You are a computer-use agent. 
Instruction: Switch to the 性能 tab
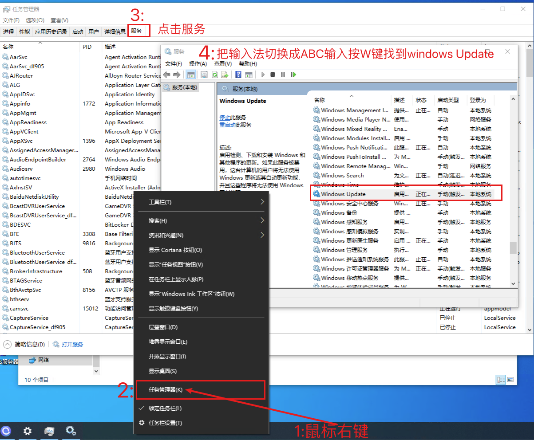coord(24,31)
